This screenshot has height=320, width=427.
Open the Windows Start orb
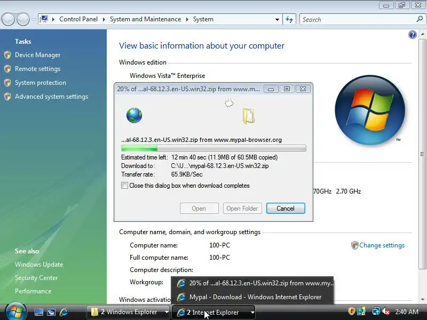16,312
